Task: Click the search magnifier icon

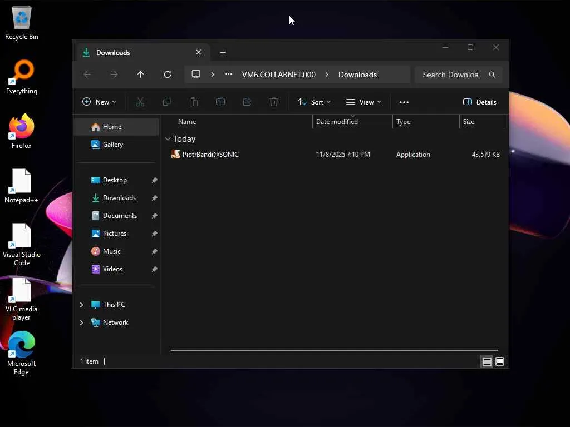Action: [492, 75]
